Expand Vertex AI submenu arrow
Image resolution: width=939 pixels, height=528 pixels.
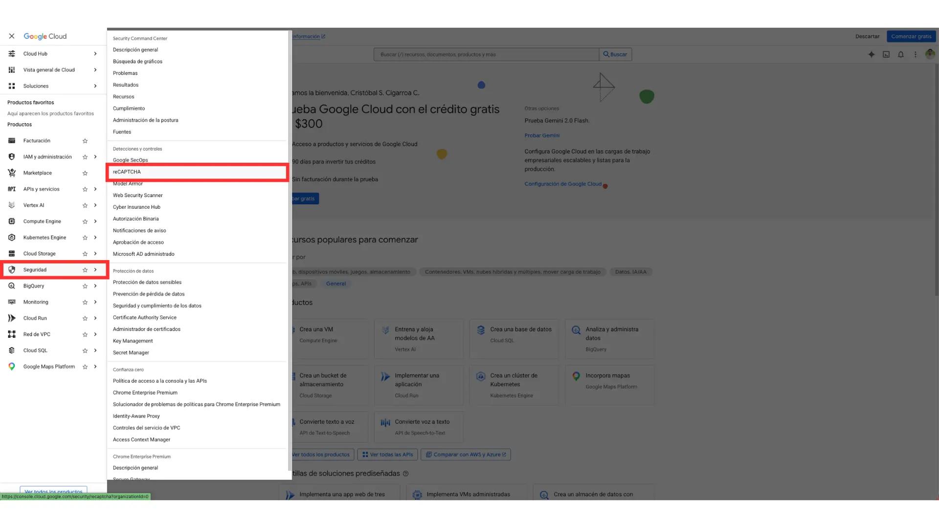[95, 205]
